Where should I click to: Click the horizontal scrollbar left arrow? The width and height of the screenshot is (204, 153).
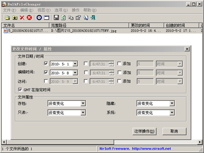click(4, 142)
